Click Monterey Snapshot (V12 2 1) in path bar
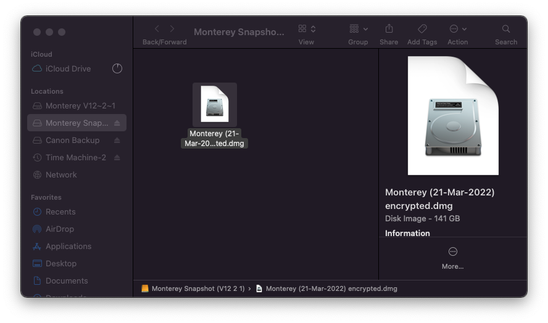The width and height of the screenshot is (548, 323). coord(193,288)
